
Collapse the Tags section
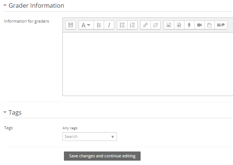tap(5, 112)
